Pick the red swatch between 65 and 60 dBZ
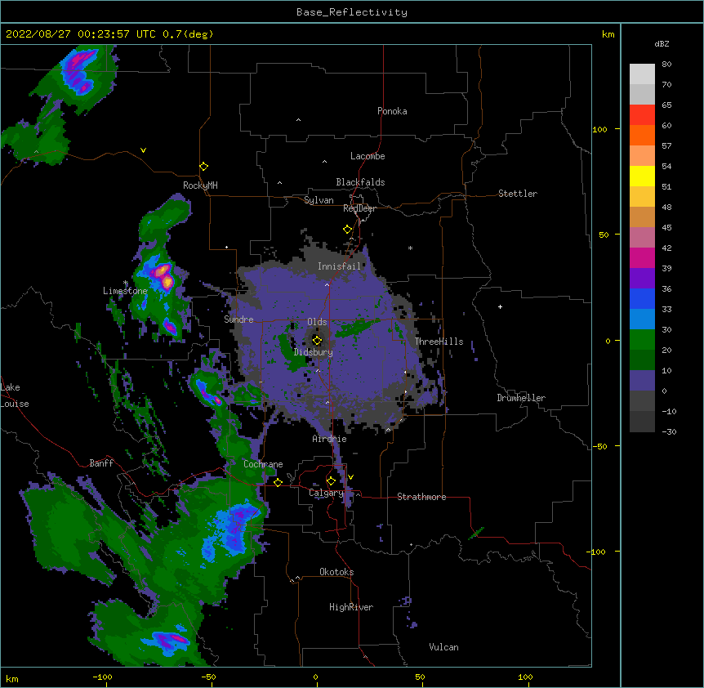This screenshot has width=704, height=688. click(x=642, y=114)
